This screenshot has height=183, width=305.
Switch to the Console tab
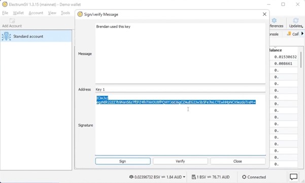(274, 34)
